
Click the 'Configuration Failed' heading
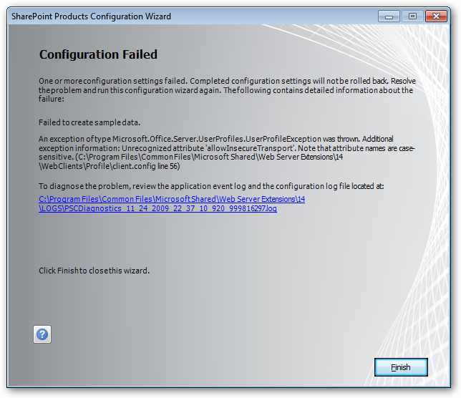[x=98, y=54]
